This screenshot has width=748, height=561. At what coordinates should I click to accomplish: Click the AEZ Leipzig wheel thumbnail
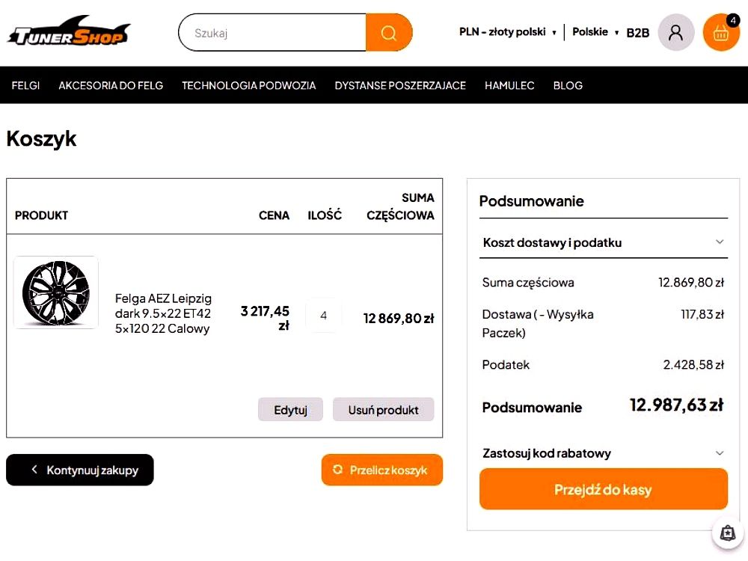56,292
